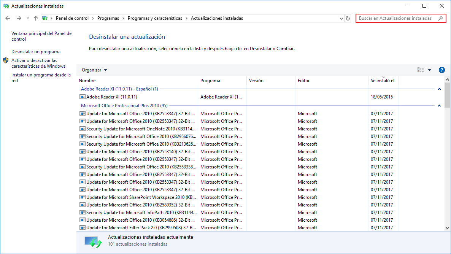Open Instalar un programa desde la red
The width and height of the screenshot is (451, 254).
point(41,78)
